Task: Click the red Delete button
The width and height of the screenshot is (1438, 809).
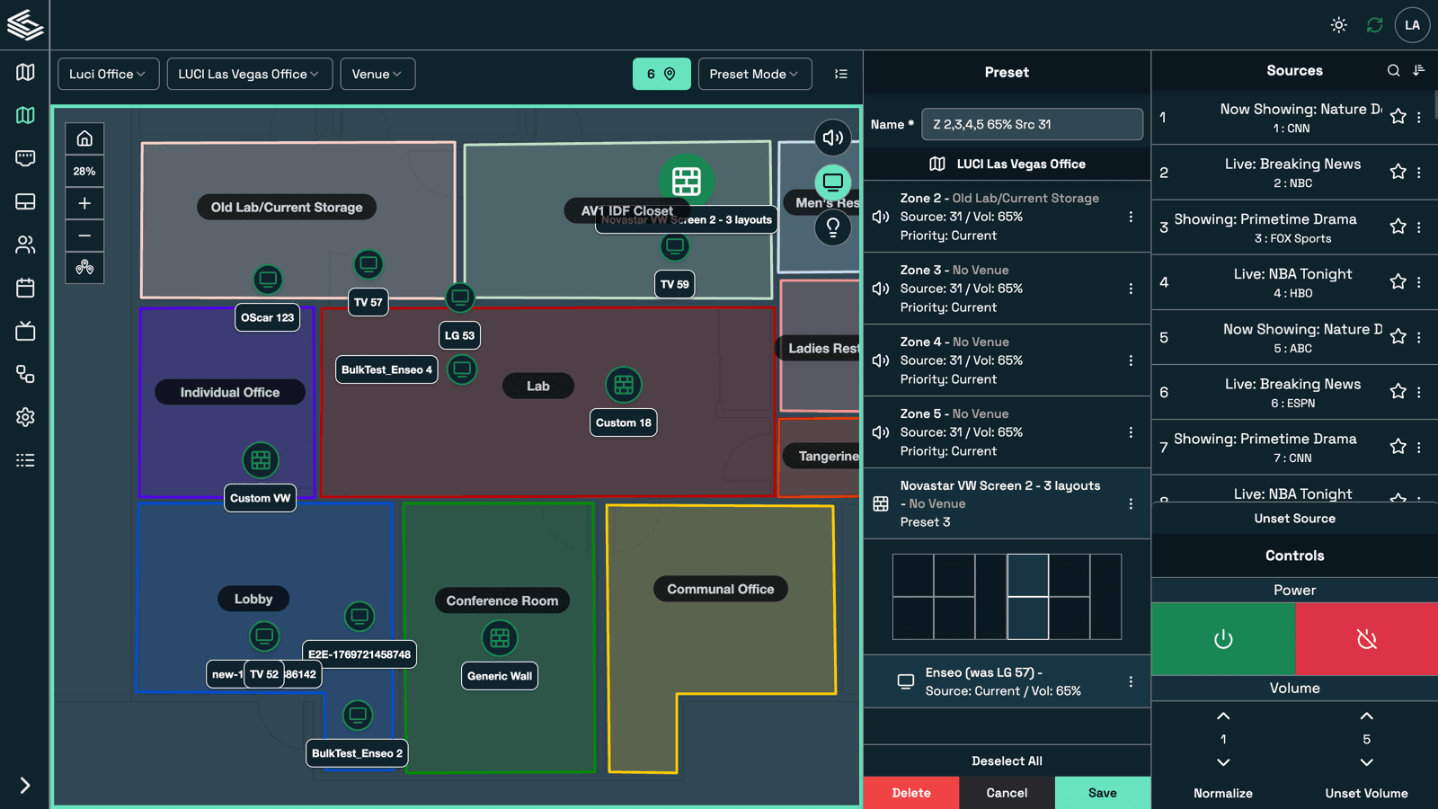Action: point(910,793)
